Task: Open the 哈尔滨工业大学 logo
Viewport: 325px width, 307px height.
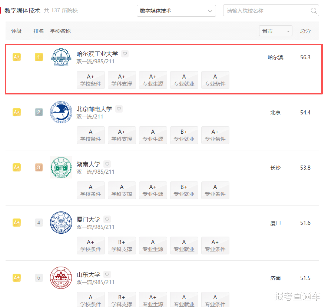Action: (61, 57)
